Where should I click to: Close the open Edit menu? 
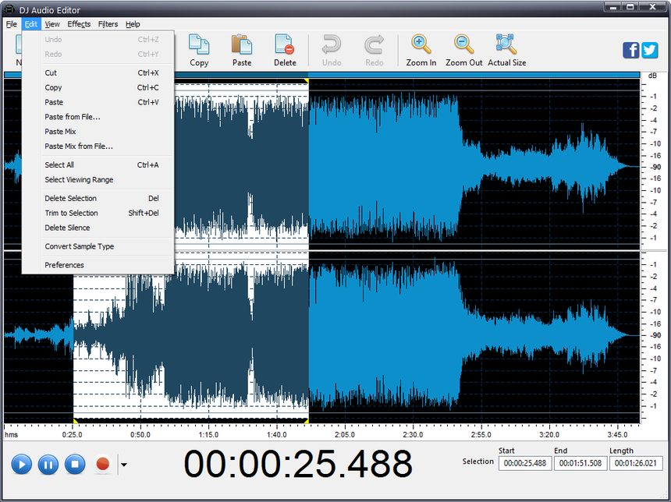pyautogui.click(x=30, y=24)
